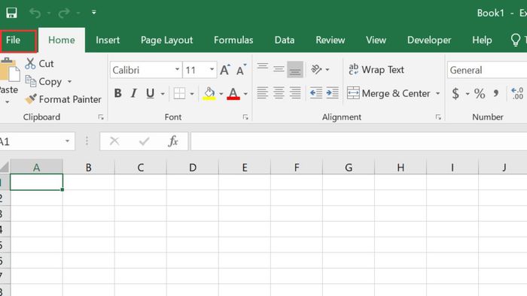
Task: Apply the red font color
Action: (x=233, y=93)
